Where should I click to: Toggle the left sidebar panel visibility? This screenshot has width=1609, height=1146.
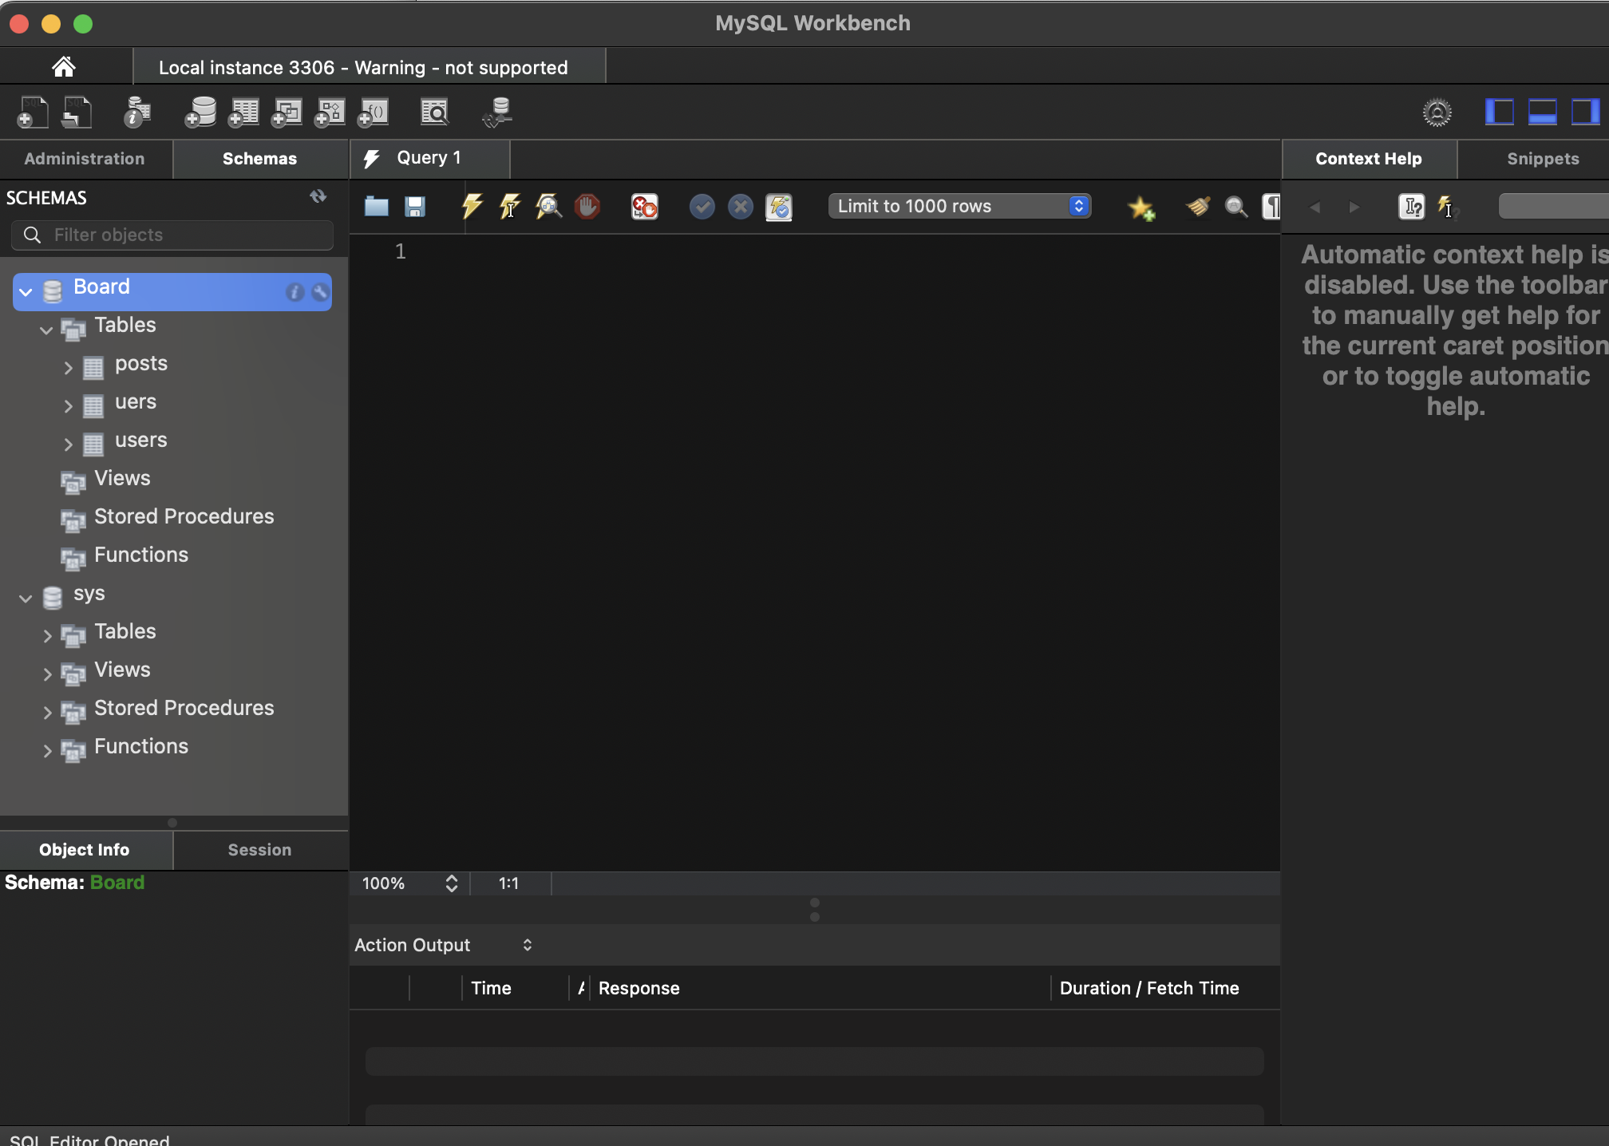click(1499, 113)
